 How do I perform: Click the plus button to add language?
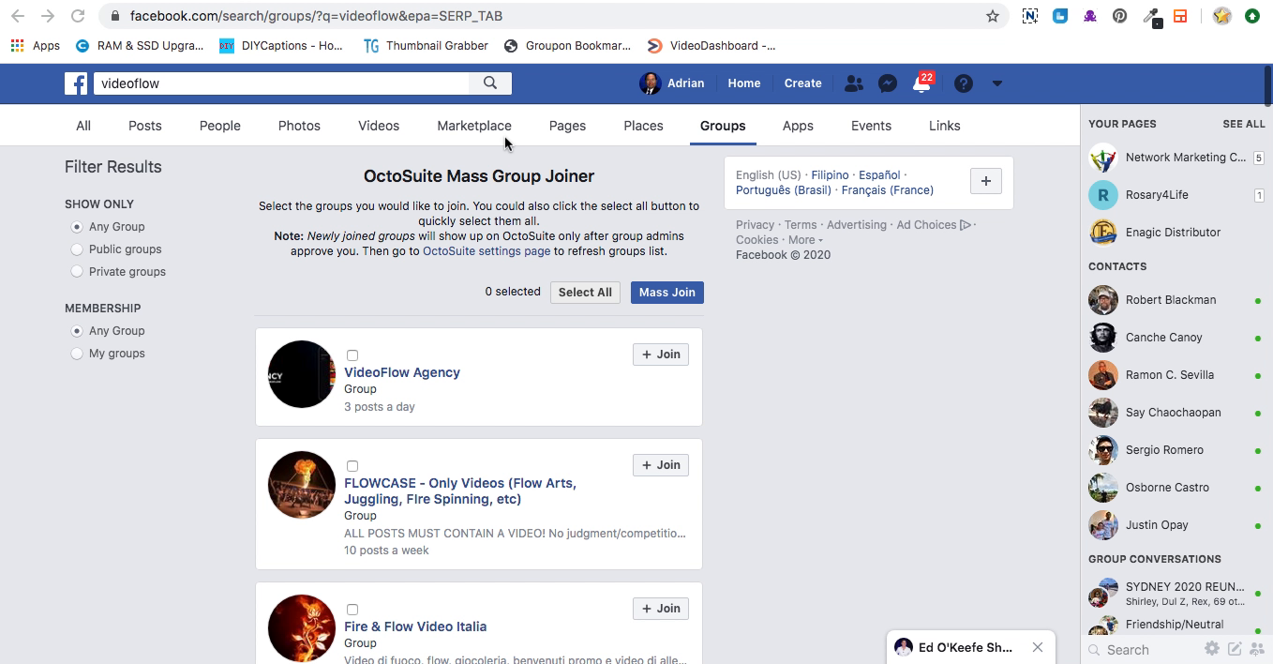pos(986,181)
